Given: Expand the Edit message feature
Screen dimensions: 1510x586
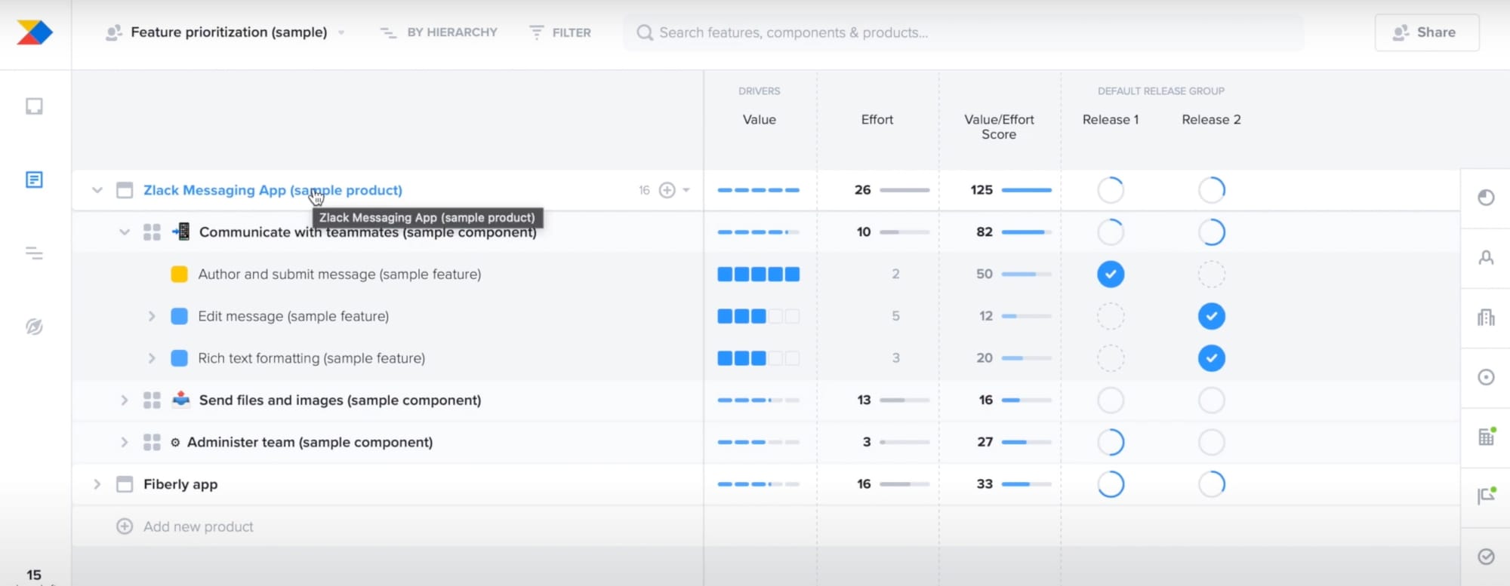Looking at the screenshot, I should click(152, 316).
